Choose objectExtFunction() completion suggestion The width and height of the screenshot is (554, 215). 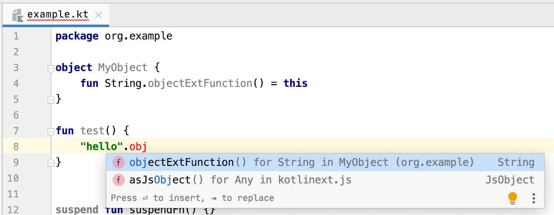point(325,162)
